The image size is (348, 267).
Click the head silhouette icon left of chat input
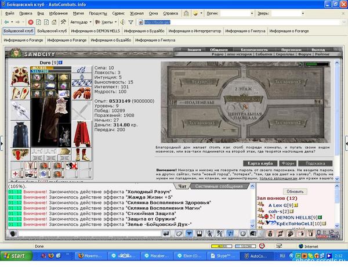tap(13, 234)
